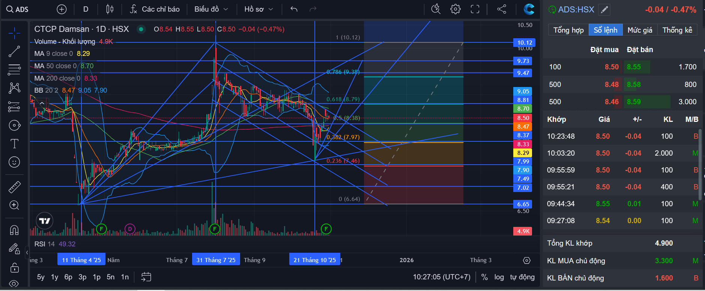Click the share chart icon

502,9
